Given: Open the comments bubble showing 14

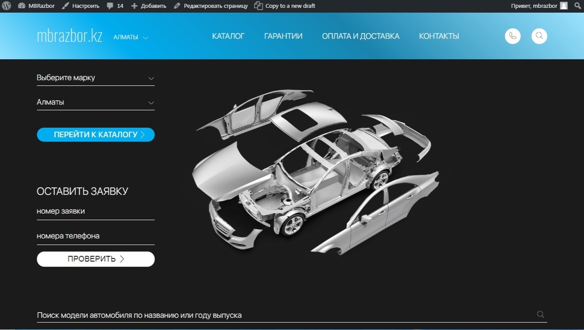Looking at the screenshot, I should [115, 6].
